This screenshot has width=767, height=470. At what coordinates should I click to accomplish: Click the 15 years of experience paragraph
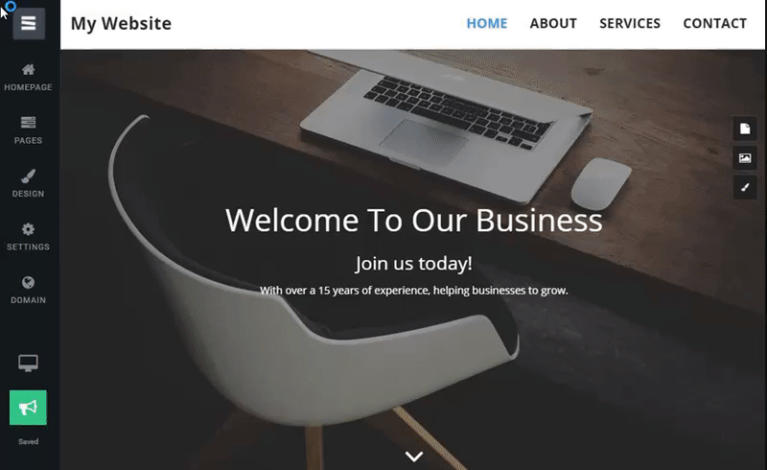[x=414, y=291]
